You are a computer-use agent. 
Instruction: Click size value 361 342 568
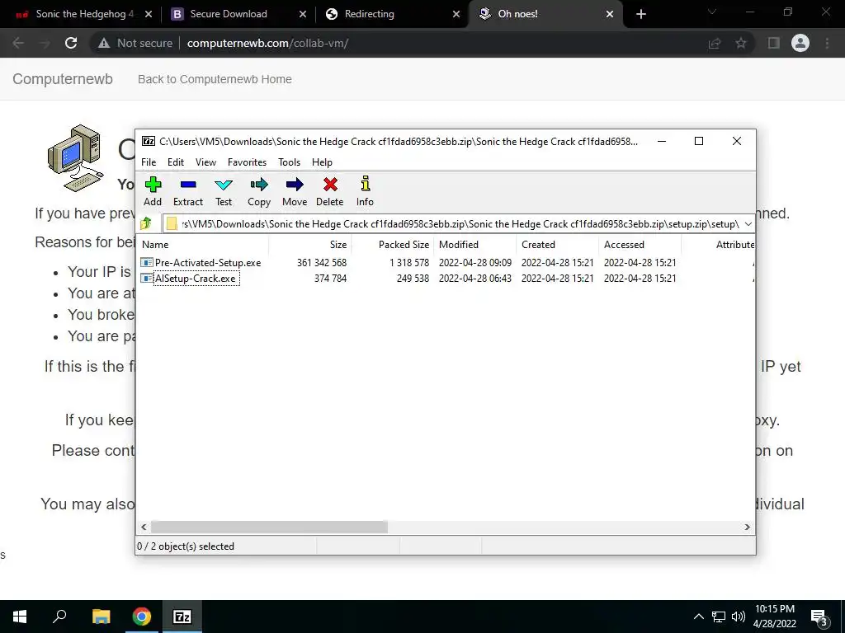click(x=322, y=263)
